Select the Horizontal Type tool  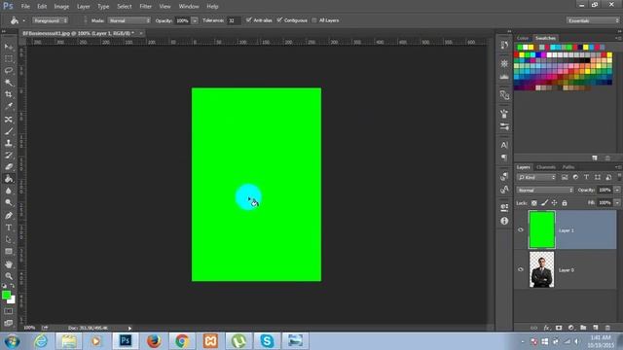[9, 227]
